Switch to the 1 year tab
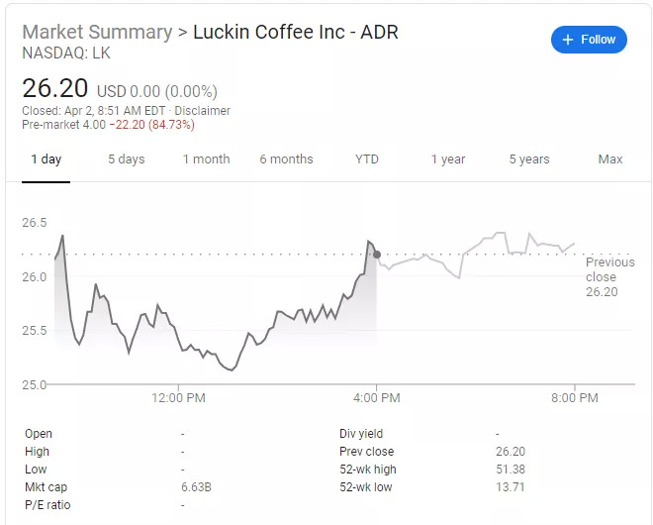 447,159
